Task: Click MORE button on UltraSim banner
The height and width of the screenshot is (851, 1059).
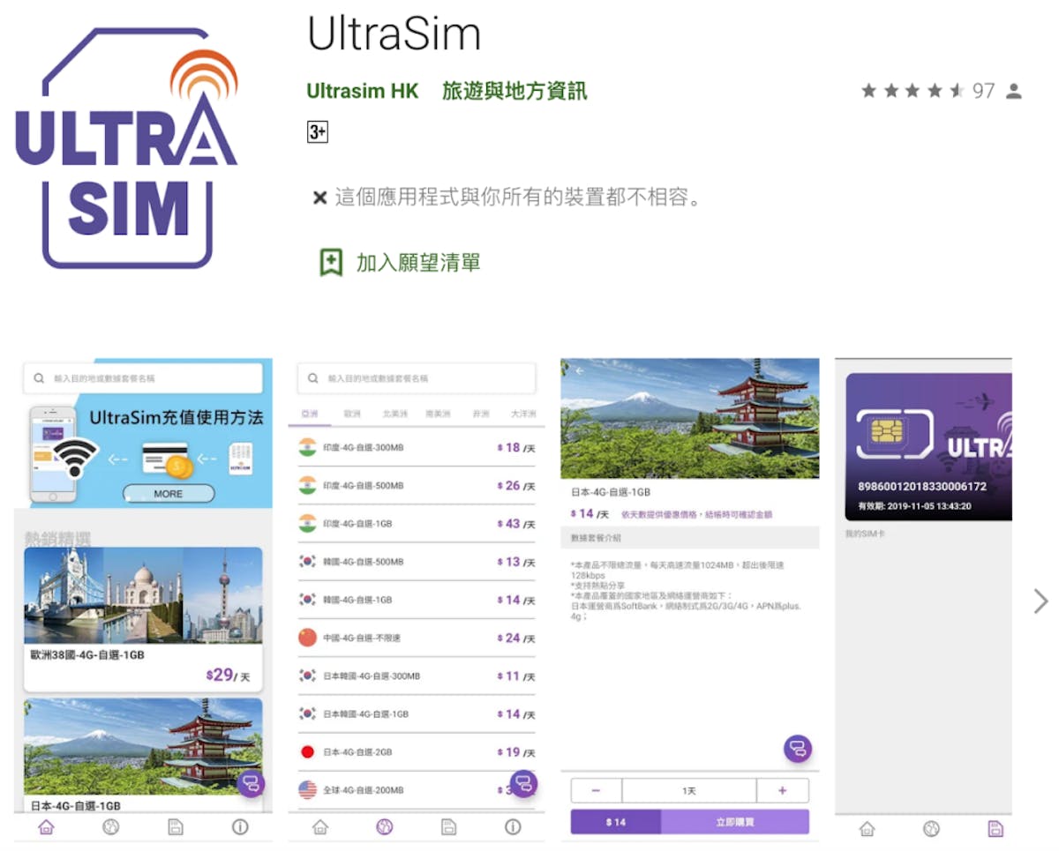Action: point(168,494)
